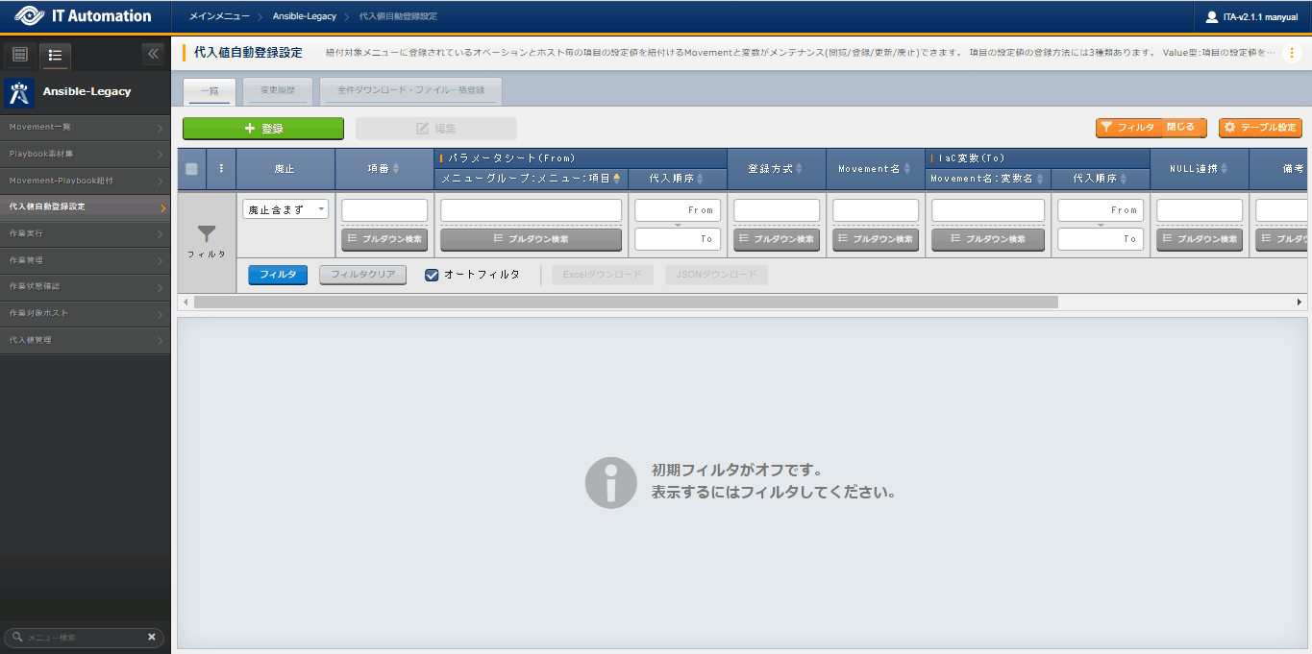Screen dimensions: 1312x654
Task: Open the 廃止含まず dropdown
Action: coord(285,209)
